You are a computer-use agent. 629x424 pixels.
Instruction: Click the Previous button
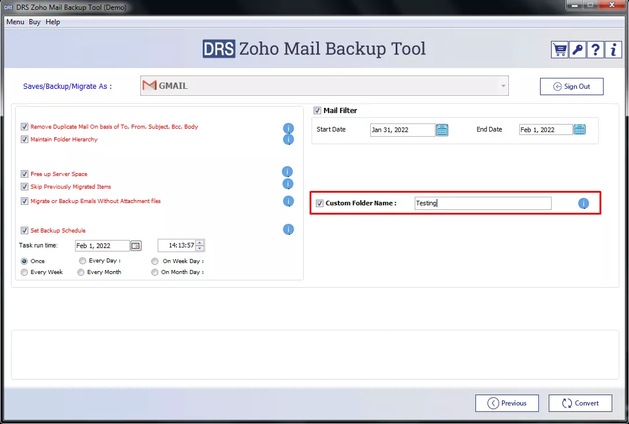507,403
